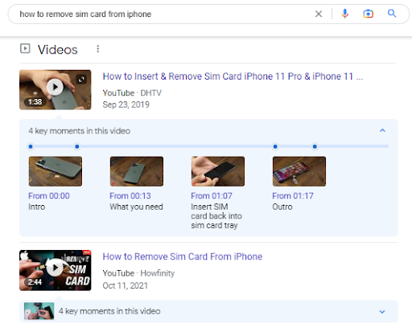Click 'Insert SIM card back into sim card tray' text
Viewport: 412px width, 328px height.
pyautogui.click(x=216, y=216)
